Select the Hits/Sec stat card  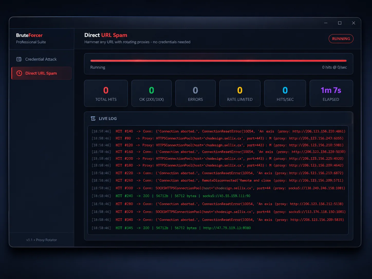(285, 93)
